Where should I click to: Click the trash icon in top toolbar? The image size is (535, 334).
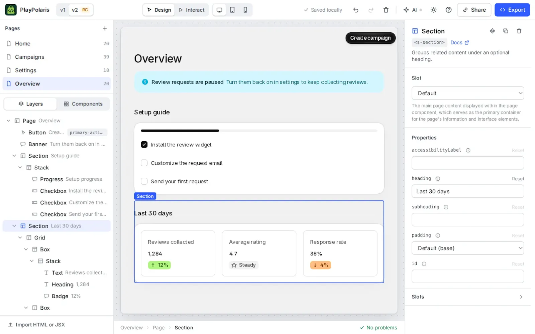pyautogui.click(x=386, y=10)
